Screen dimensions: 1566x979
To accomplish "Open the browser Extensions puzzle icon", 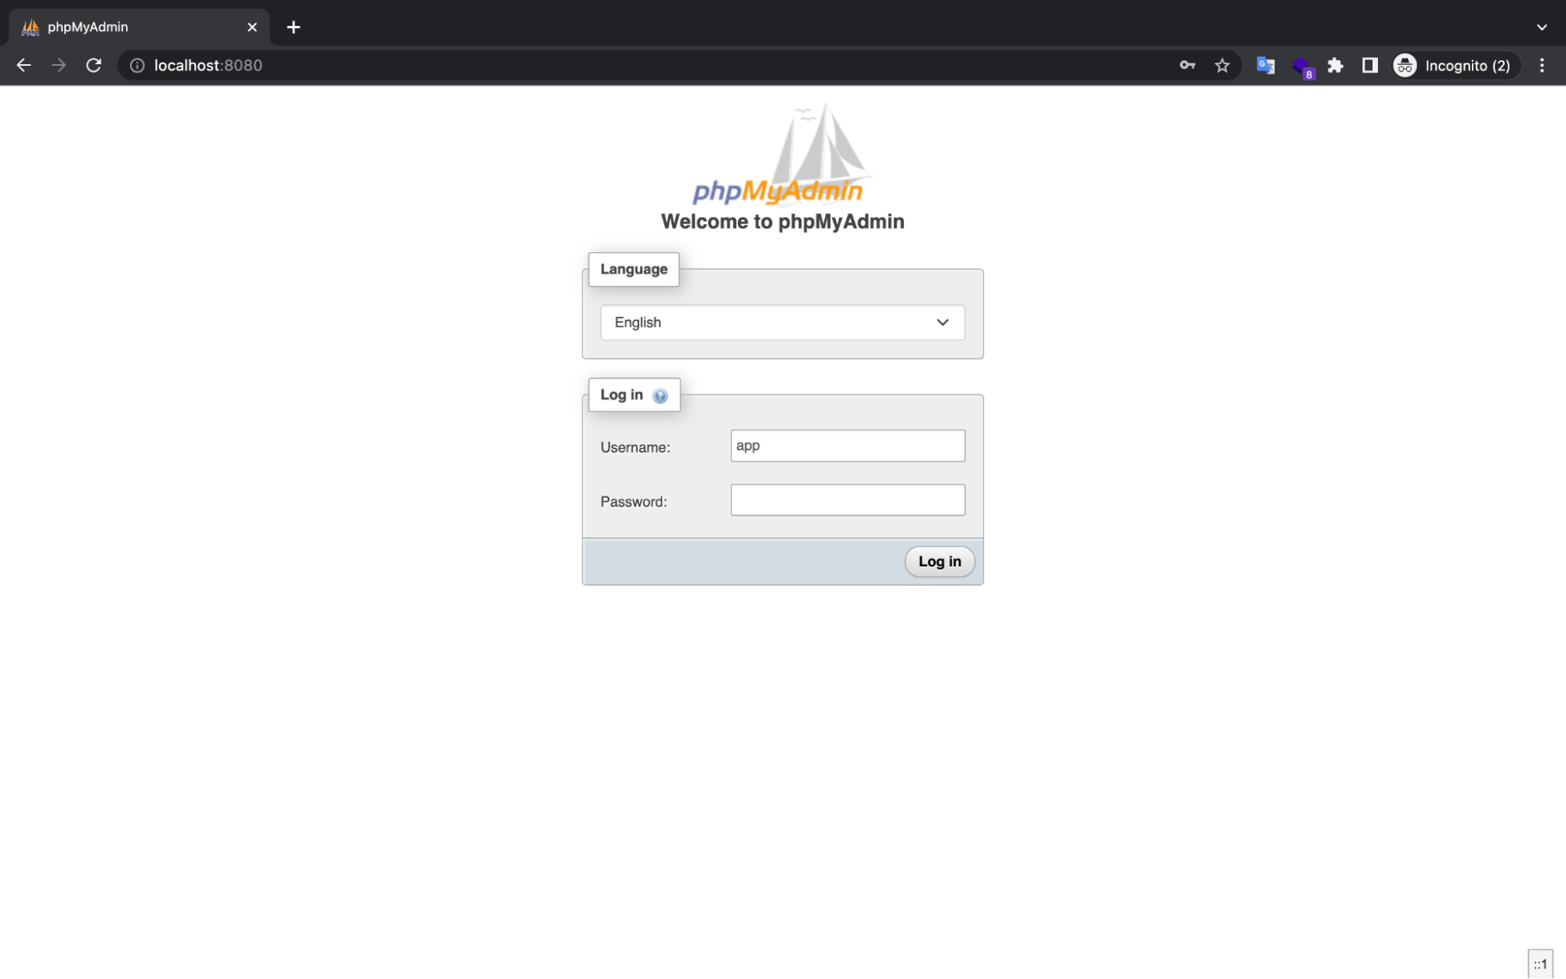I will point(1335,65).
